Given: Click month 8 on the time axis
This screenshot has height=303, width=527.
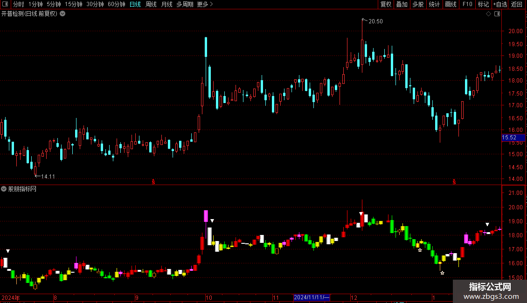Looking at the screenshot, I should click(x=55, y=297).
